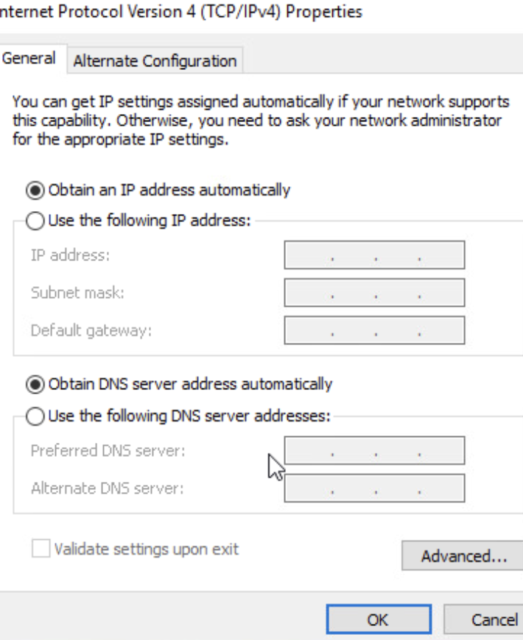Click the IP address input field
This screenshot has width=523, height=640.
tap(374, 256)
